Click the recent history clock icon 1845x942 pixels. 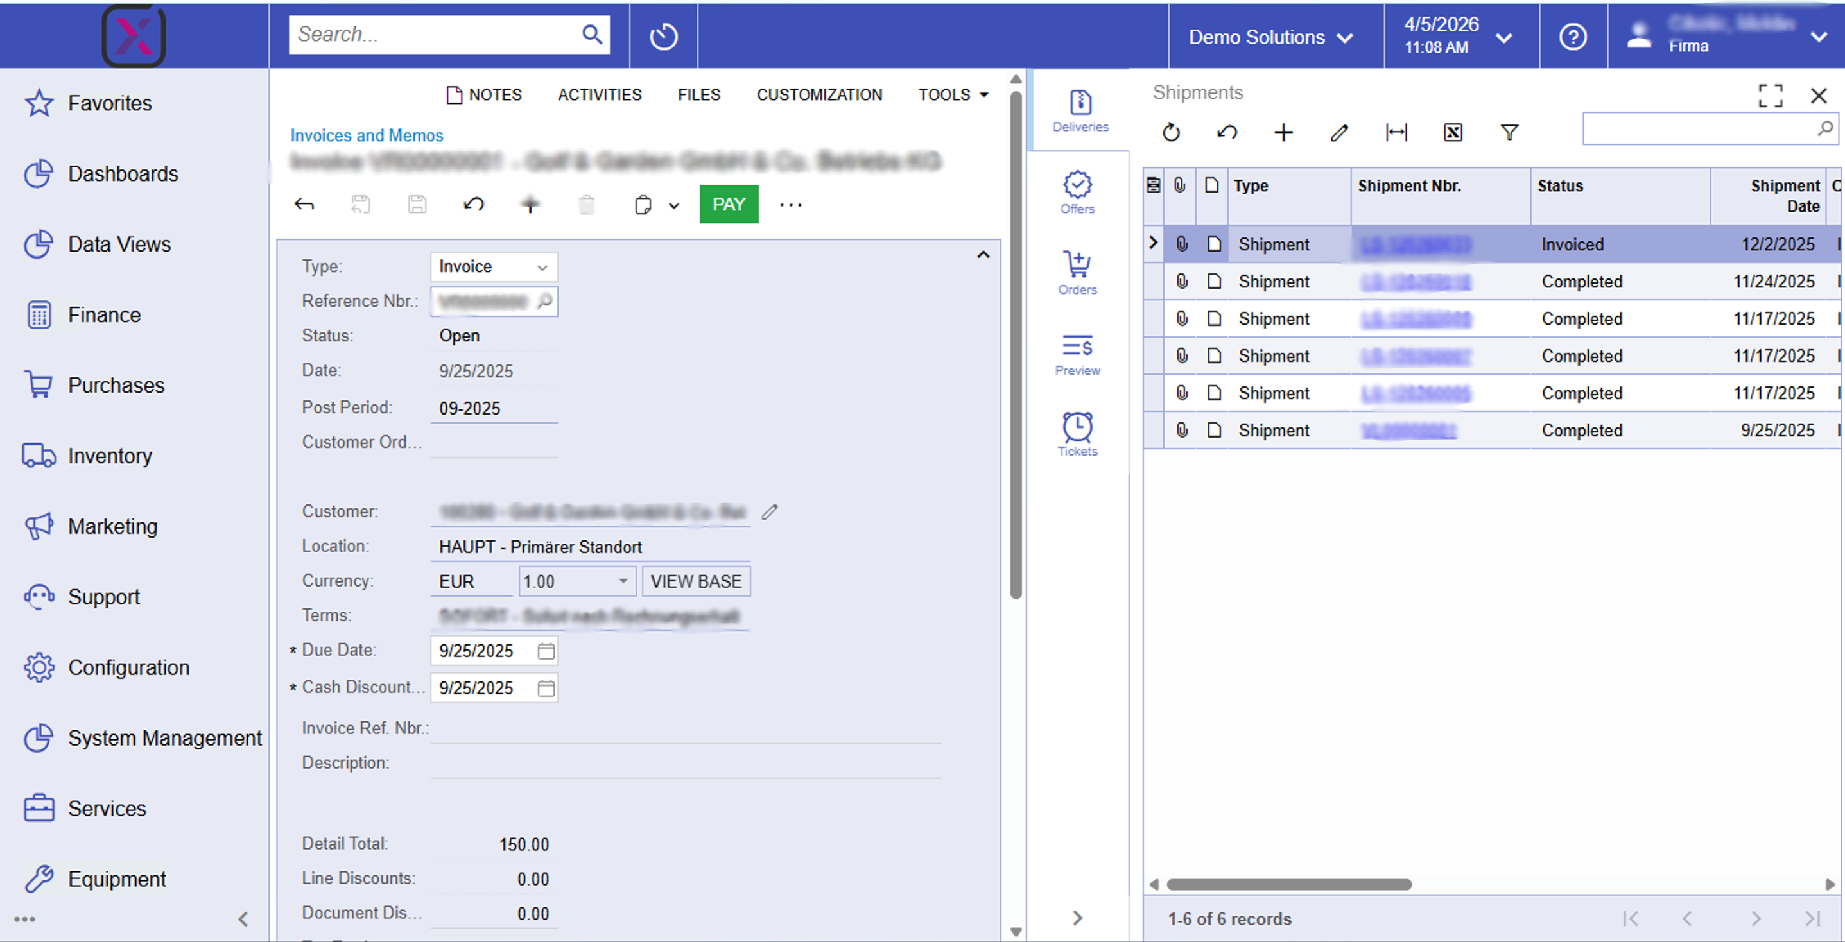(x=663, y=37)
